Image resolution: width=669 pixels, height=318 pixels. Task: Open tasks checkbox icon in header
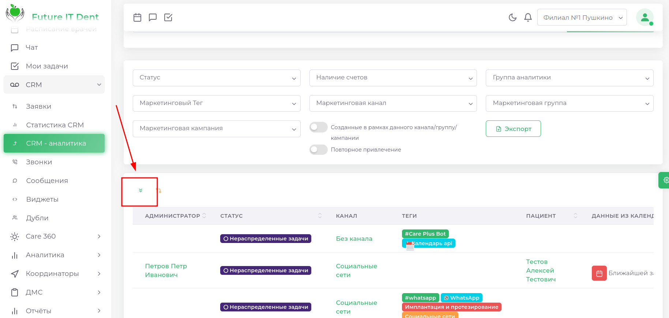point(168,17)
